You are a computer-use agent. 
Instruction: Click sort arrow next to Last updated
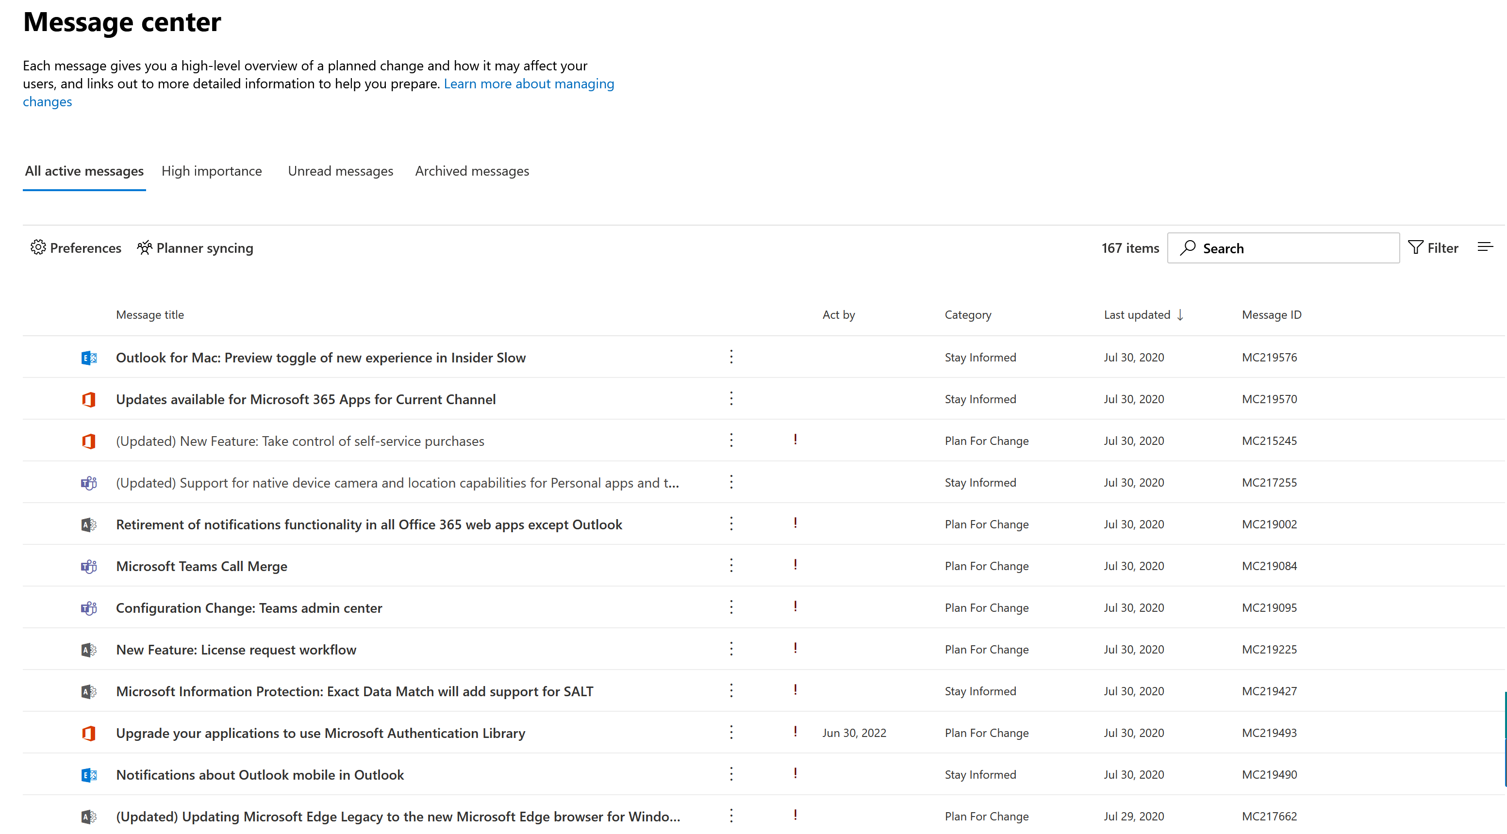pos(1180,315)
